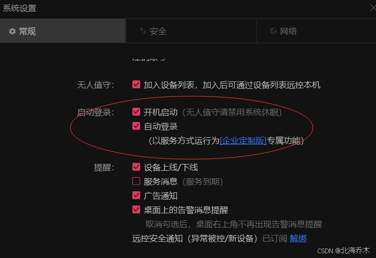The width and height of the screenshot is (376, 258).
Task: Enable the 服务消息 checkbox
Action: [x=136, y=181]
